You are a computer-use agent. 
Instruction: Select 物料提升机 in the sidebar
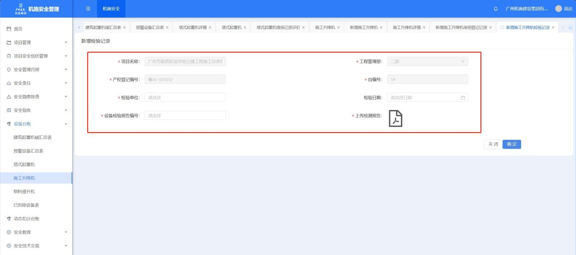tap(24, 191)
